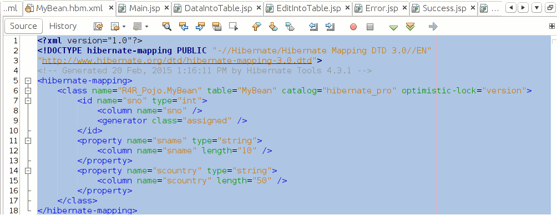The image size is (557, 215).
Task: Click Next Bookmark icon
Action: click(273, 26)
